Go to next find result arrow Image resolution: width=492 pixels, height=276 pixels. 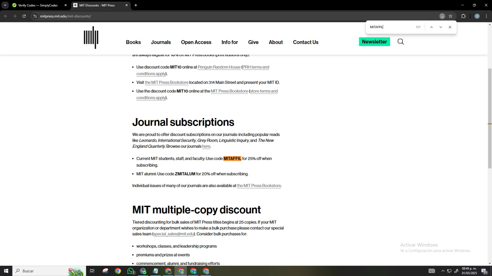point(441,27)
